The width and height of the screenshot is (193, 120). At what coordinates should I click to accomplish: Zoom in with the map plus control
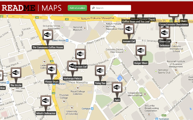(x=1, y=99)
